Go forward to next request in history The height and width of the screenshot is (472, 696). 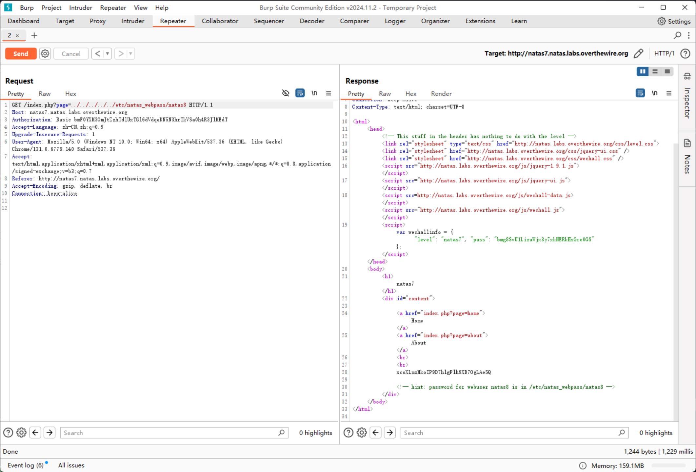(121, 54)
